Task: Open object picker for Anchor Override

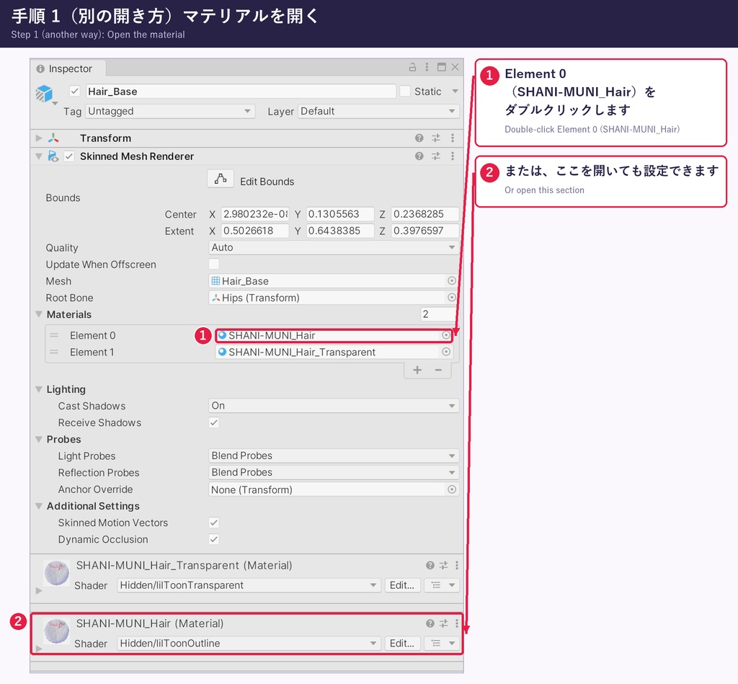Action: pos(451,489)
